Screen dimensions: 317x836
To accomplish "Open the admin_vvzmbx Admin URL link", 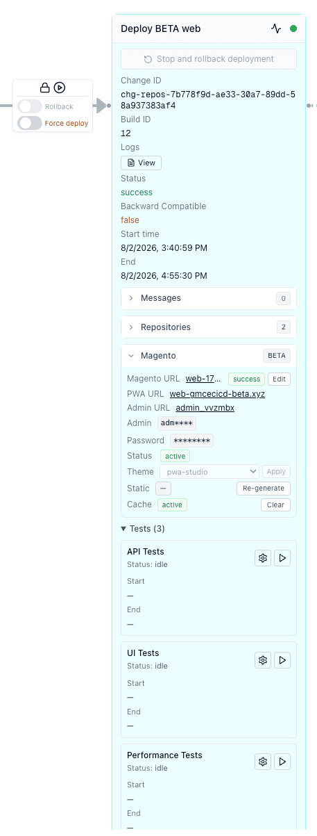I will coord(205,408).
